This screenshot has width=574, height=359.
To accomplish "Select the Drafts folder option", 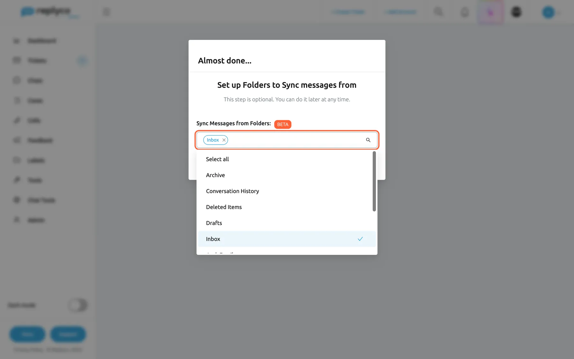I will [x=287, y=223].
